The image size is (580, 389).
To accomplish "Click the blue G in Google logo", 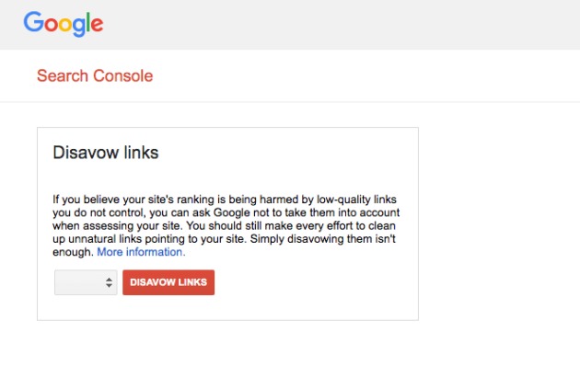I will coord(34,21).
